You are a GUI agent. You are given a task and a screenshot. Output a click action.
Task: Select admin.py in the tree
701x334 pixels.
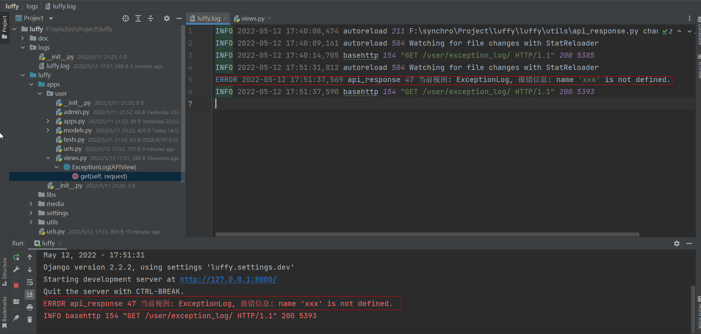[x=76, y=112]
